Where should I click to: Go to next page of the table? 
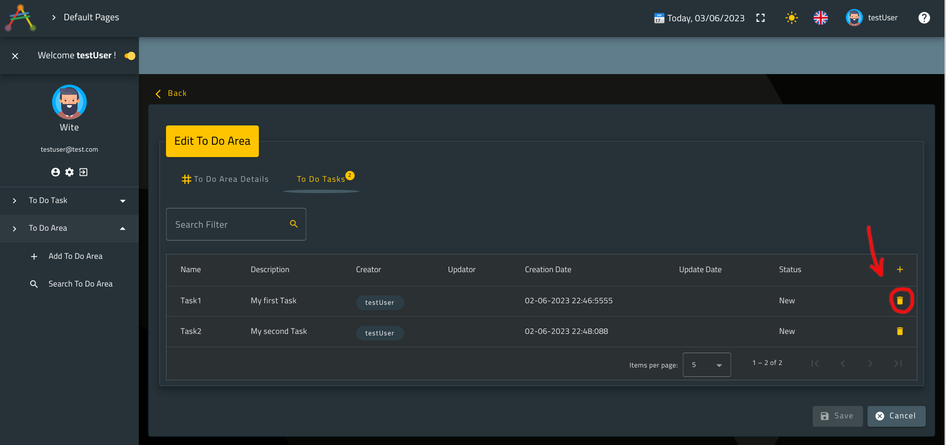coord(870,364)
